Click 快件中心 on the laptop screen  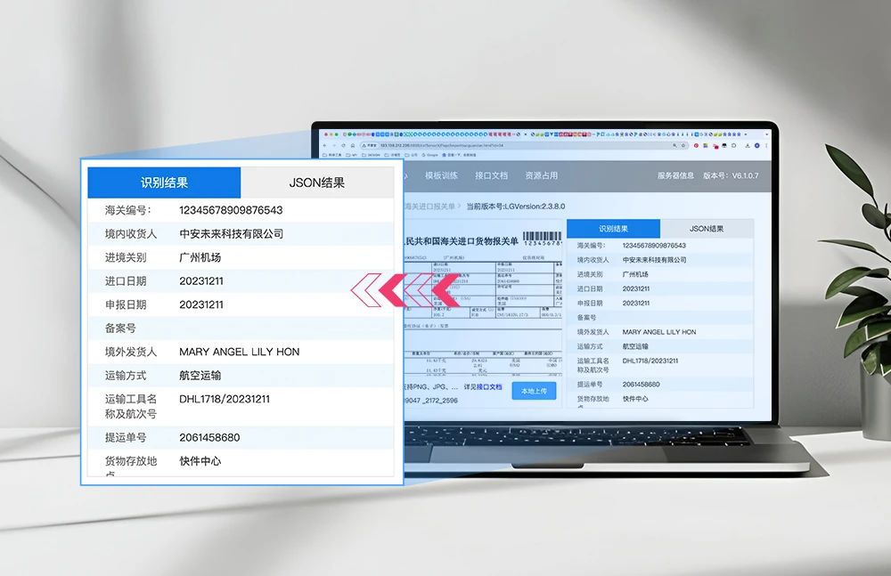[635, 399]
